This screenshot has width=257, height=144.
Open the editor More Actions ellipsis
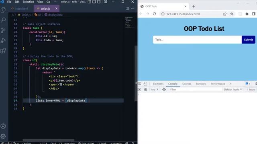133,8
